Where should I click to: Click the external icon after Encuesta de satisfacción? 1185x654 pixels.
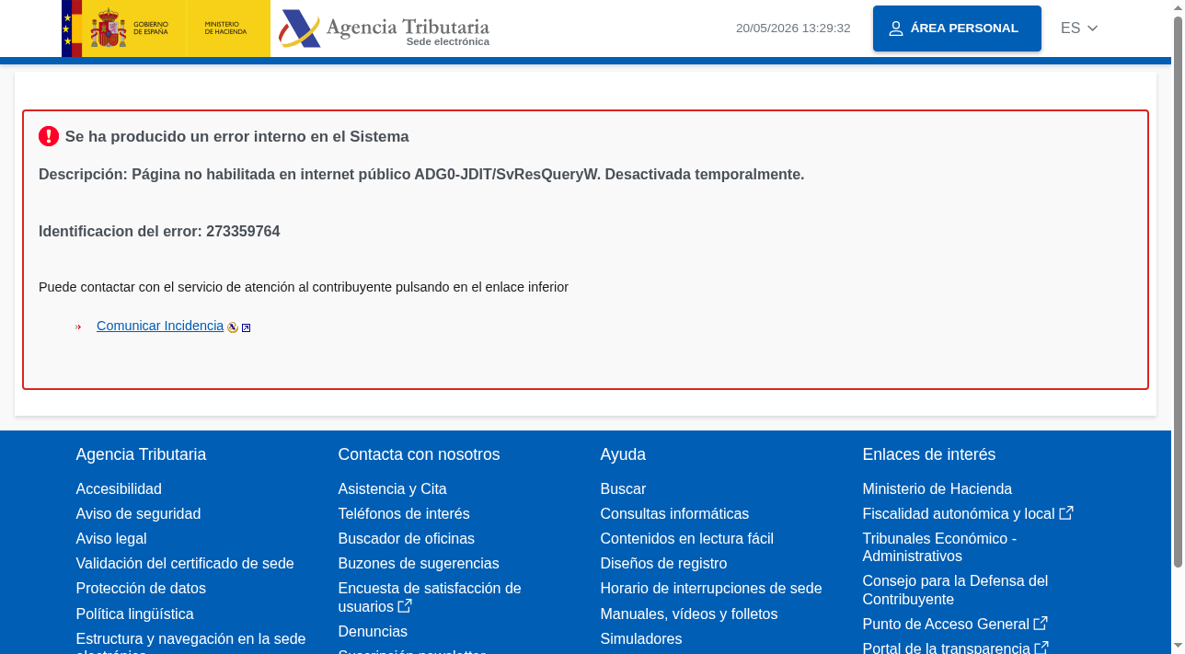pos(405,606)
